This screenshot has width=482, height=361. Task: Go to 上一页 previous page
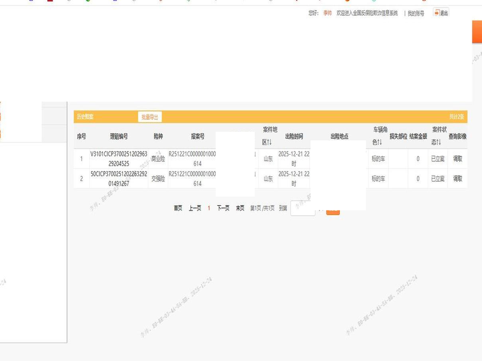[x=195, y=208]
